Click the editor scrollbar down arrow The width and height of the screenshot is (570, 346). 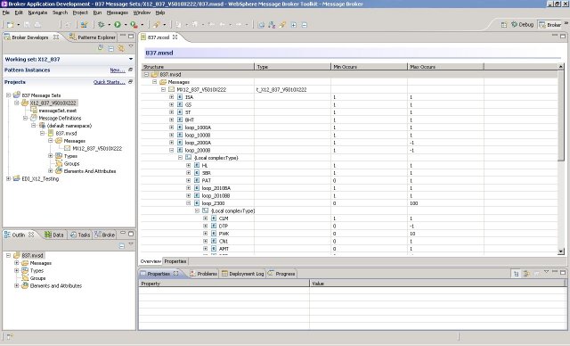[561, 251]
